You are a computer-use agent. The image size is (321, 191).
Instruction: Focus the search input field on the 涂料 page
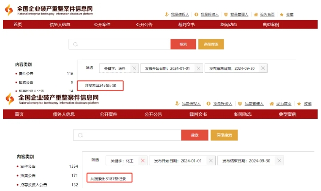coord(120,44)
